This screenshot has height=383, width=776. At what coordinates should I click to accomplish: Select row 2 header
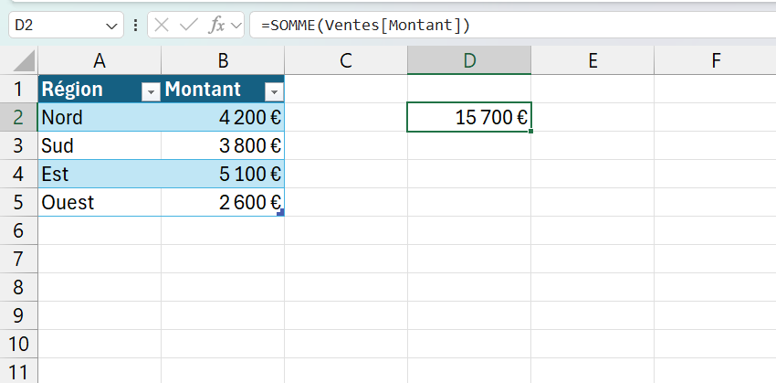[19, 117]
